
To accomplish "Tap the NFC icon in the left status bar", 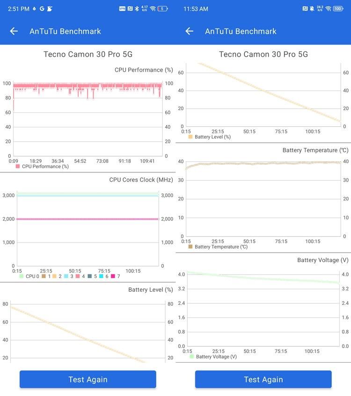I will tap(130, 9).
